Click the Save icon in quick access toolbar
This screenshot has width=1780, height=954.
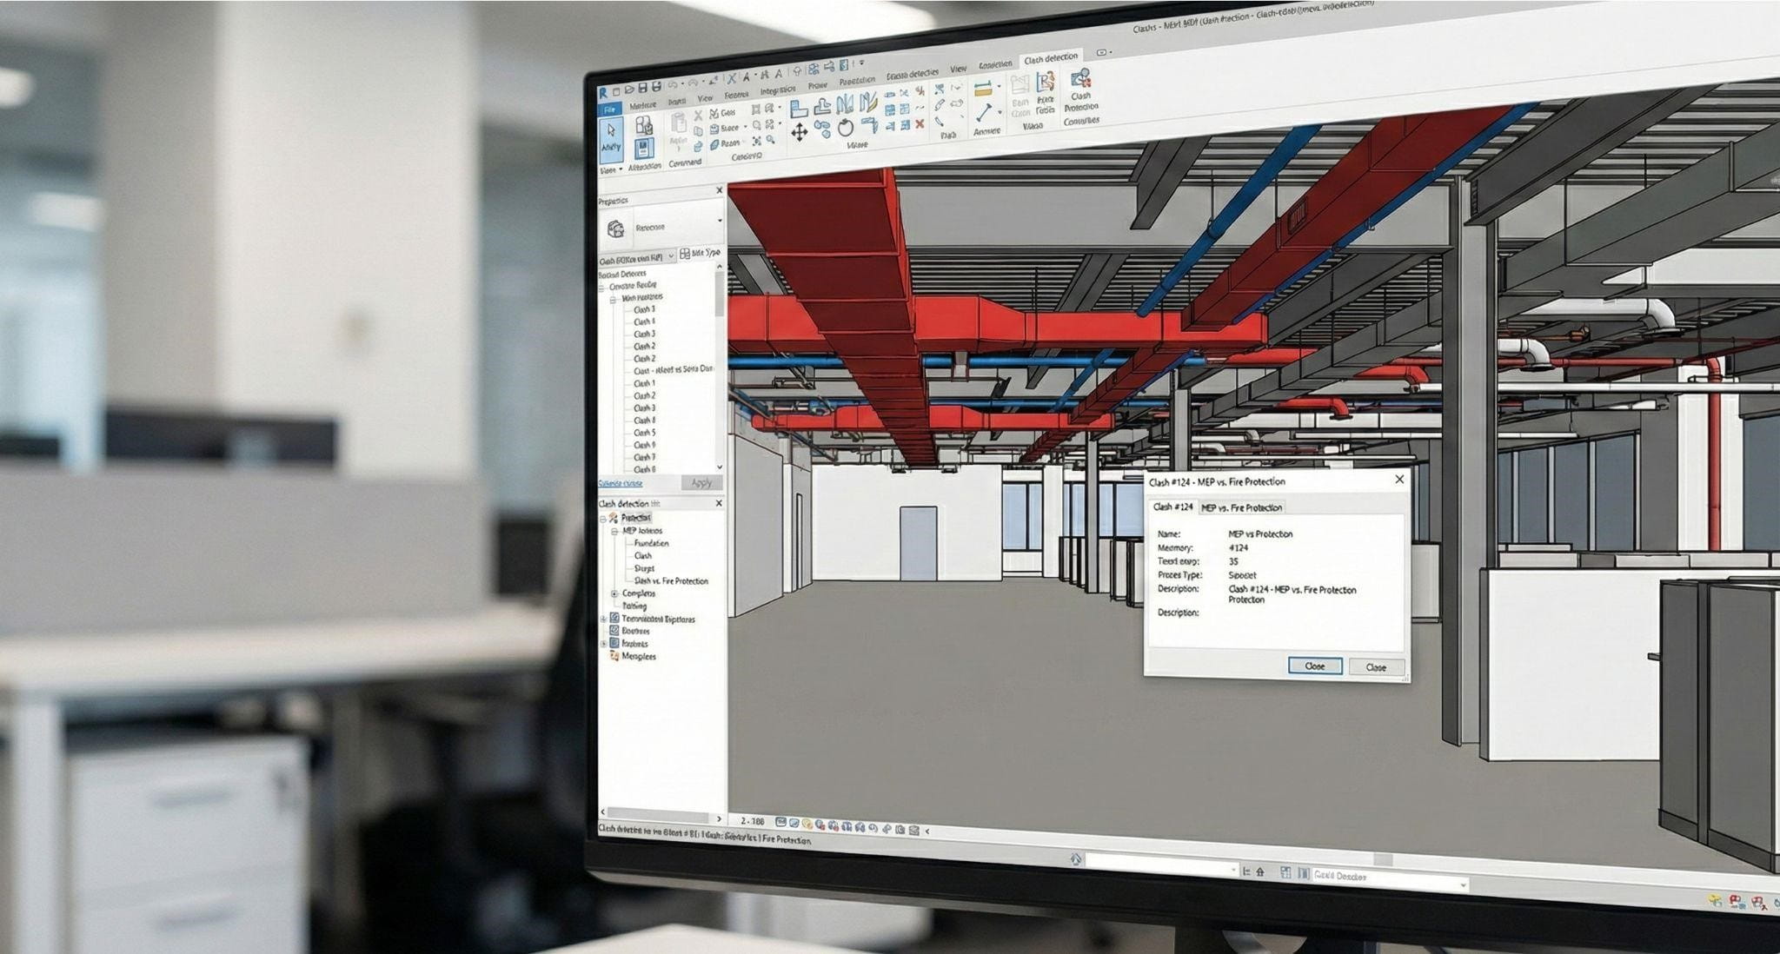point(642,88)
